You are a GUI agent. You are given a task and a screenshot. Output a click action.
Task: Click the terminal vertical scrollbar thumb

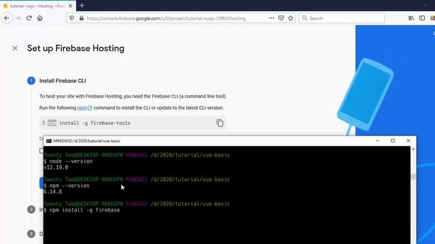[x=413, y=176]
